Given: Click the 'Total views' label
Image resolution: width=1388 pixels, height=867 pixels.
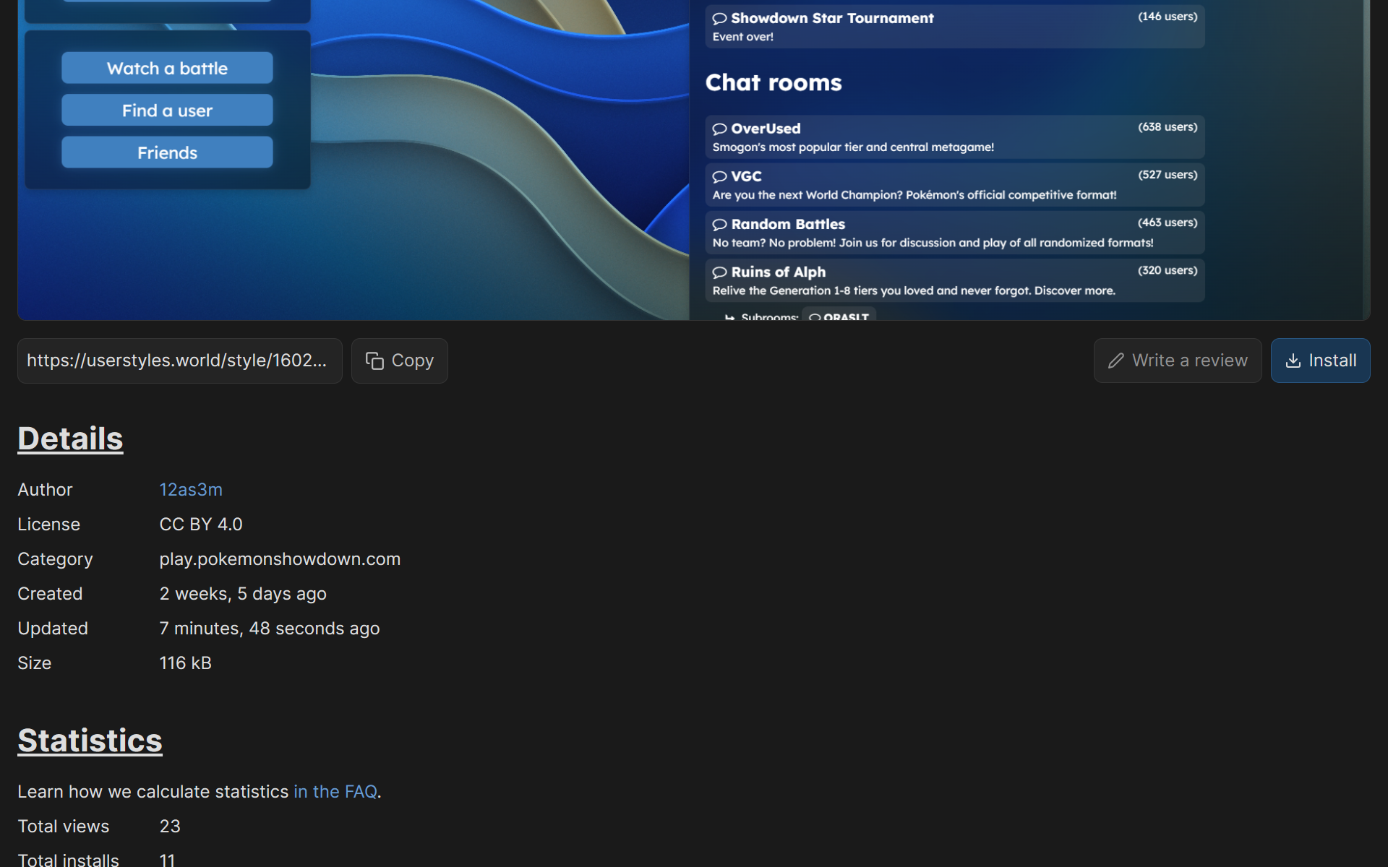Looking at the screenshot, I should (x=64, y=827).
